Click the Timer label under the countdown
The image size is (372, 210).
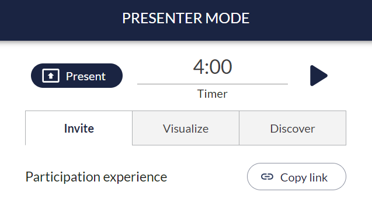(x=213, y=94)
